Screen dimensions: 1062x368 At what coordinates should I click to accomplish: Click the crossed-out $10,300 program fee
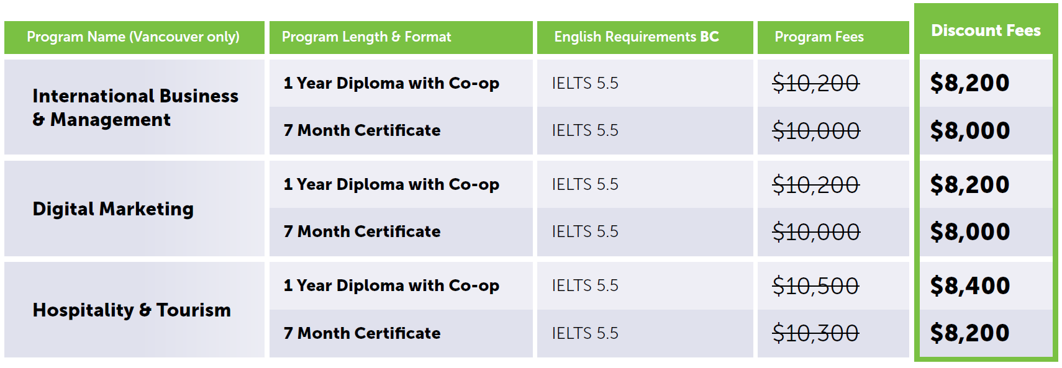point(815,334)
